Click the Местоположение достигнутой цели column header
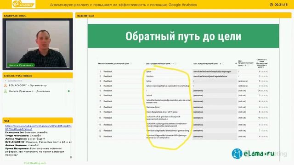294x165 pixels. (x=113, y=64)
